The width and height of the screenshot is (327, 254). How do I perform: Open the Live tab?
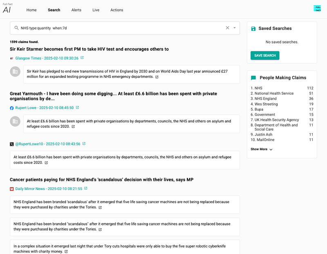coord(96,10)
